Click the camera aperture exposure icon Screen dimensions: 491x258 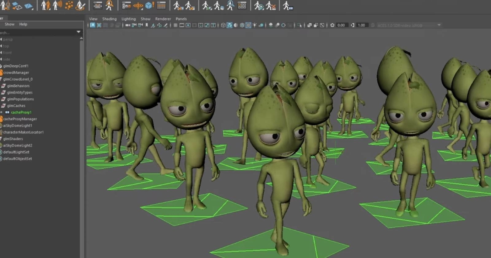coord(332,25)
